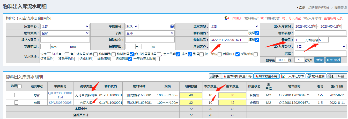Click the 后退 back link
The height and width of the screenshot is (119, 348).
[x=301, y=8]
